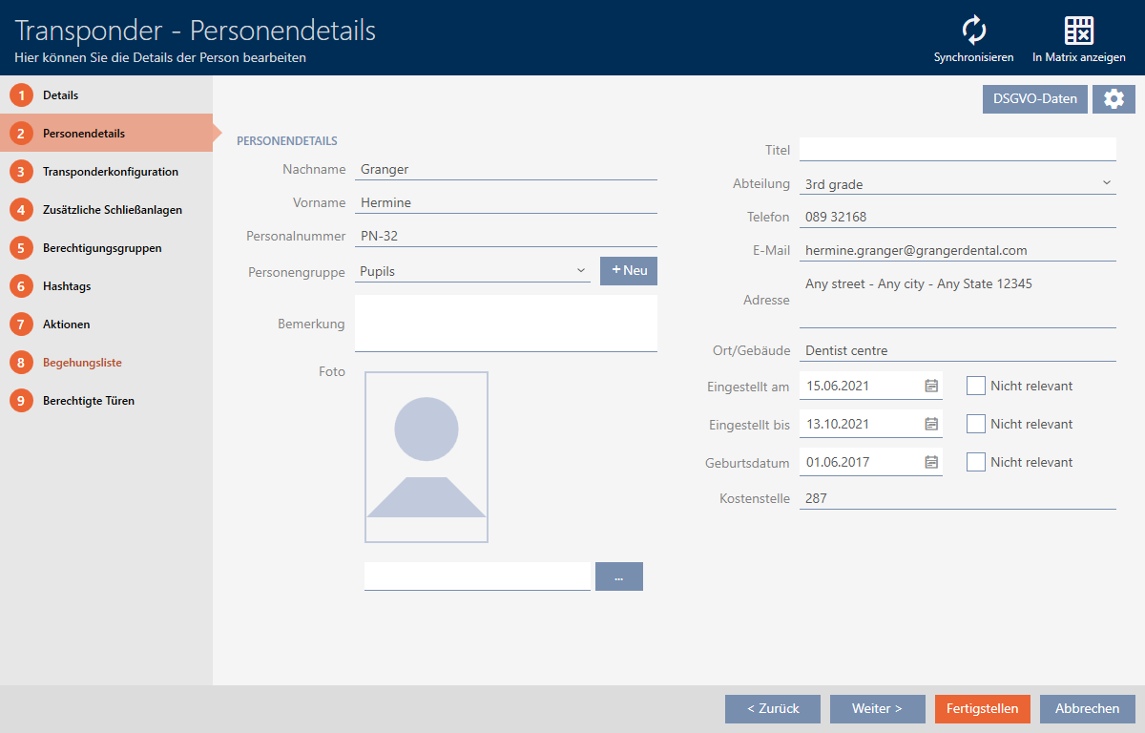Click the person photo placeholder
The height and width of the screenshot is (733, 1145).
coord(426,457)
